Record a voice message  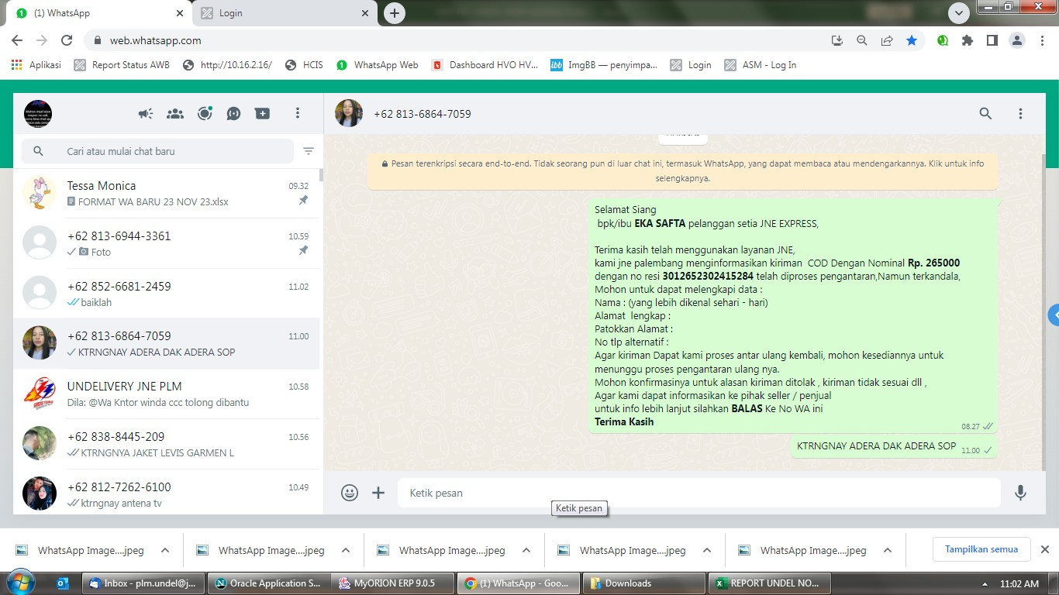coord(1020,493)
